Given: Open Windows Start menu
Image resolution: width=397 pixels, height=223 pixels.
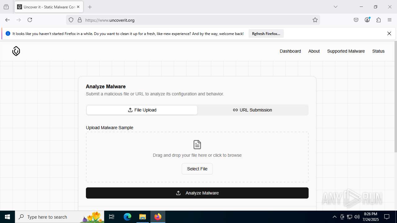Looking at the screenshot, I should click(x=7, y=217).
